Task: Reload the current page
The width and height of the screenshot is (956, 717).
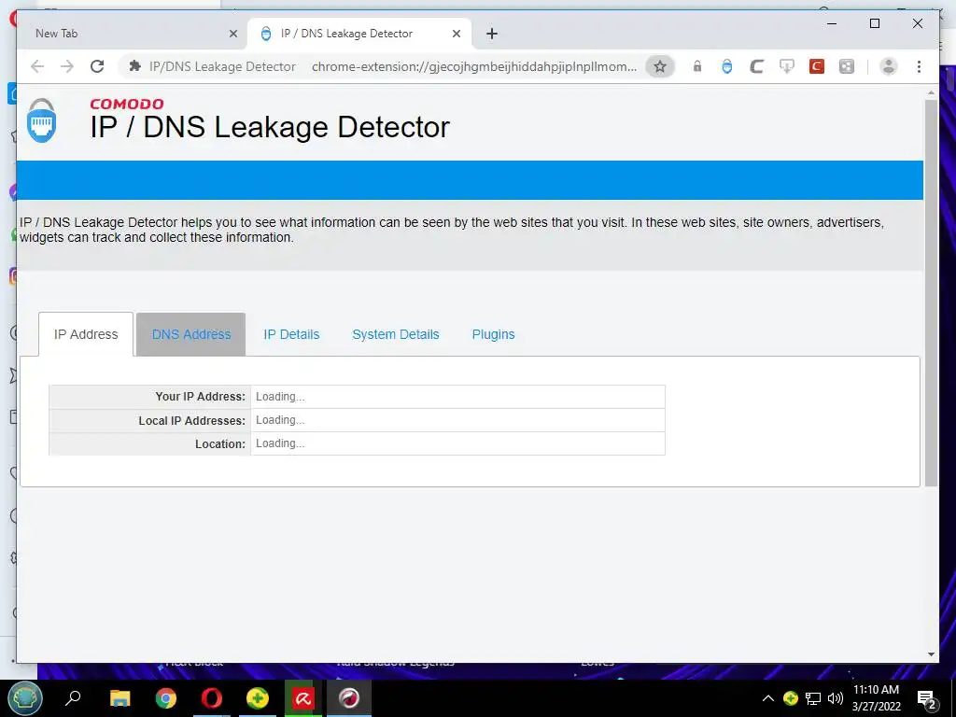Action: coord(97,66)
